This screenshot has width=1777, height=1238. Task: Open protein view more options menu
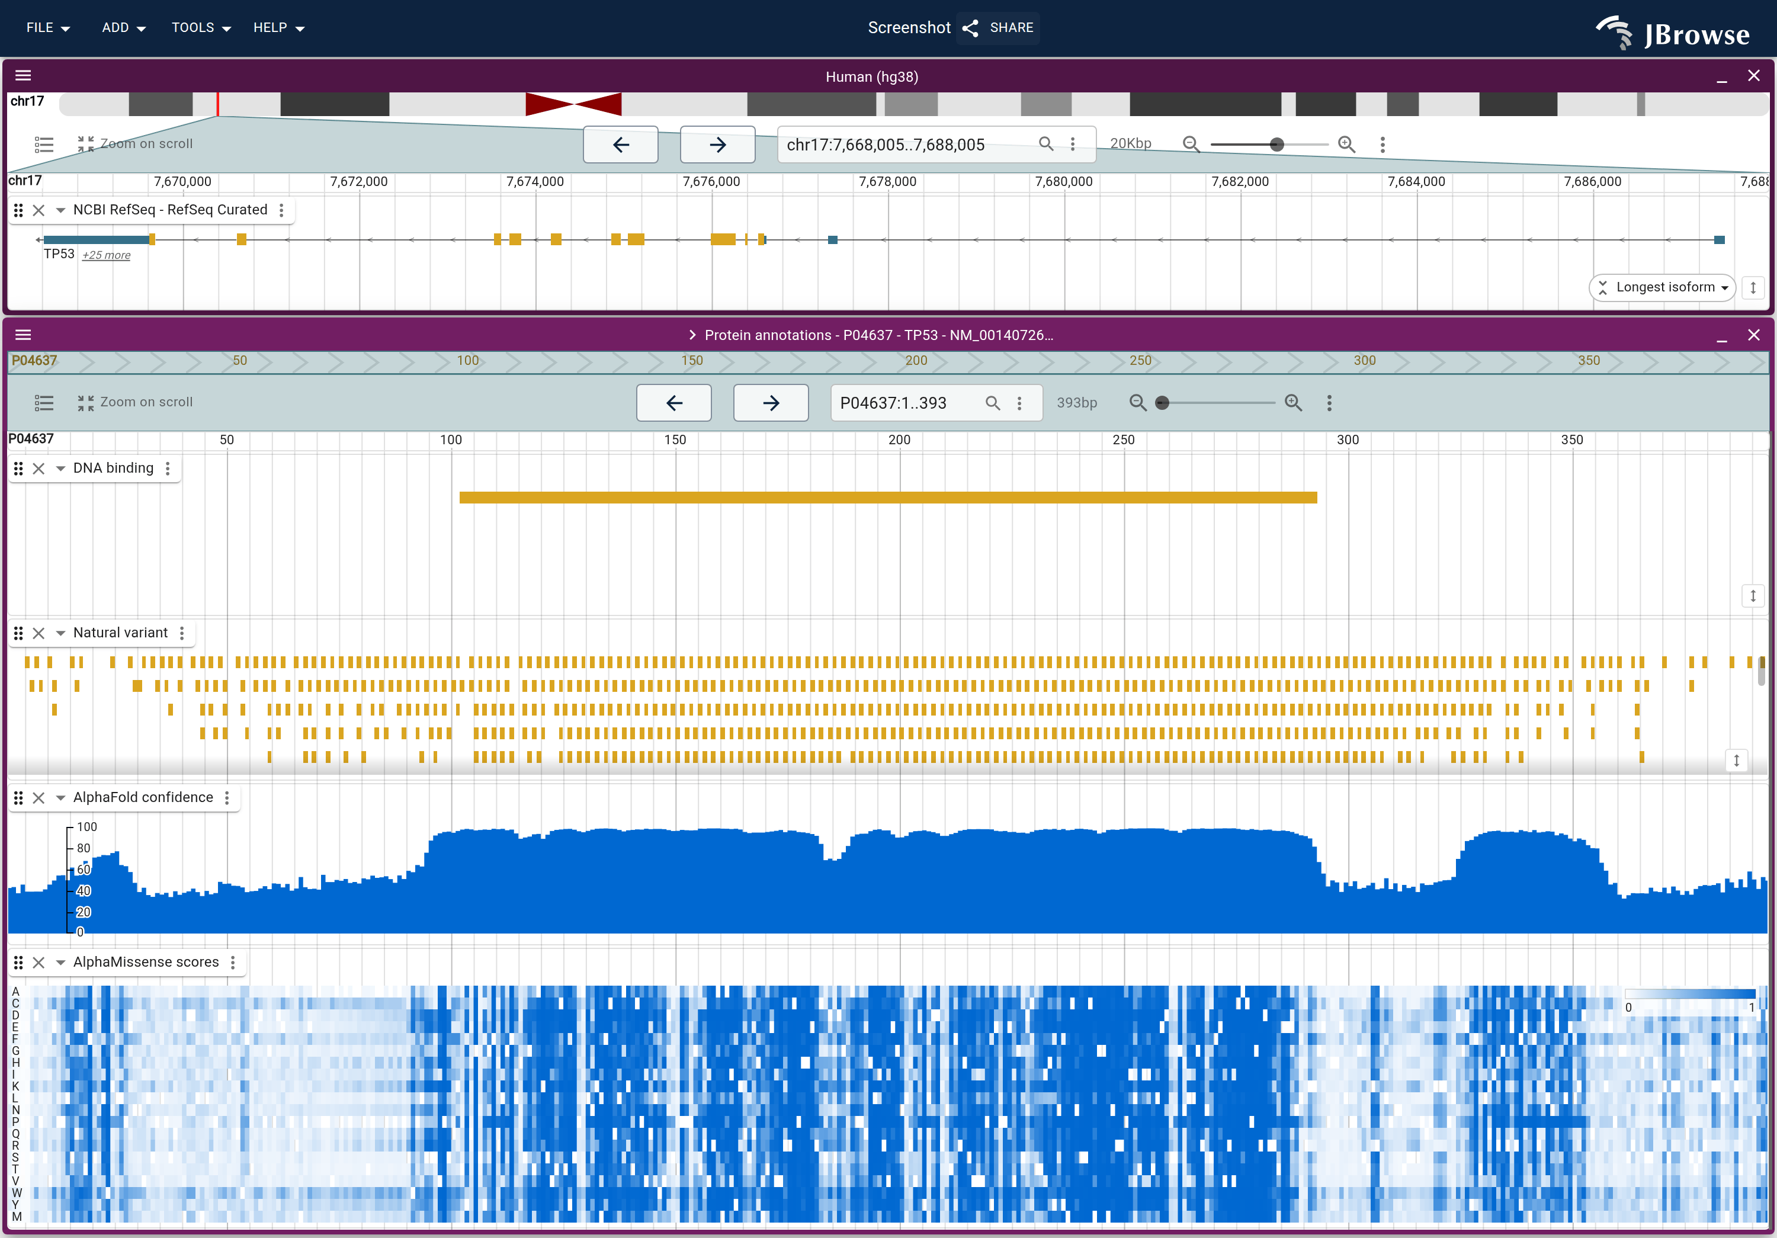point(1330,402)
